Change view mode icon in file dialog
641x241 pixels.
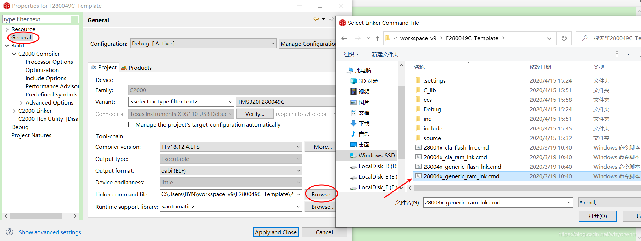click(x=619, y=54)
